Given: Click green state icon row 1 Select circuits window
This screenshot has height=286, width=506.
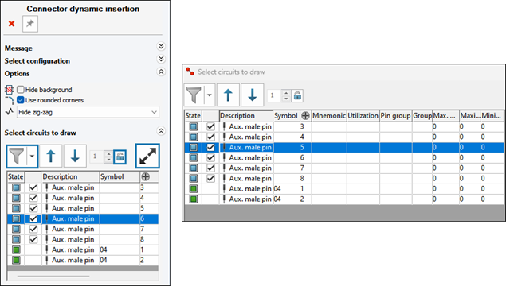Looking at the screenshot, I should [194, 188].
